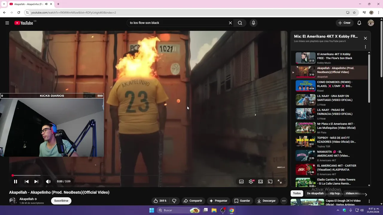383x215 pixels.
Task: Select the Hip hop filter chip
Action: coord(335,193)
